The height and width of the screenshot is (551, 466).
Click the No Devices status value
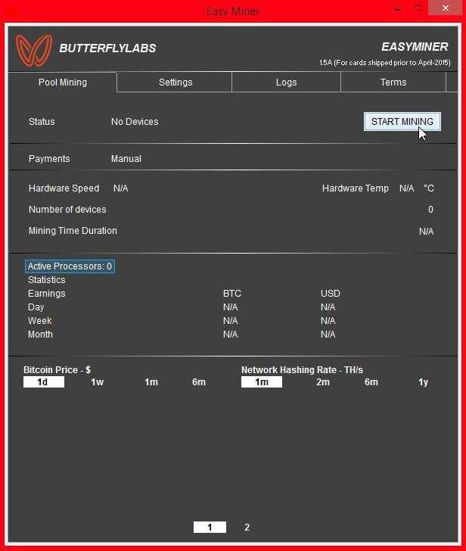135,122
